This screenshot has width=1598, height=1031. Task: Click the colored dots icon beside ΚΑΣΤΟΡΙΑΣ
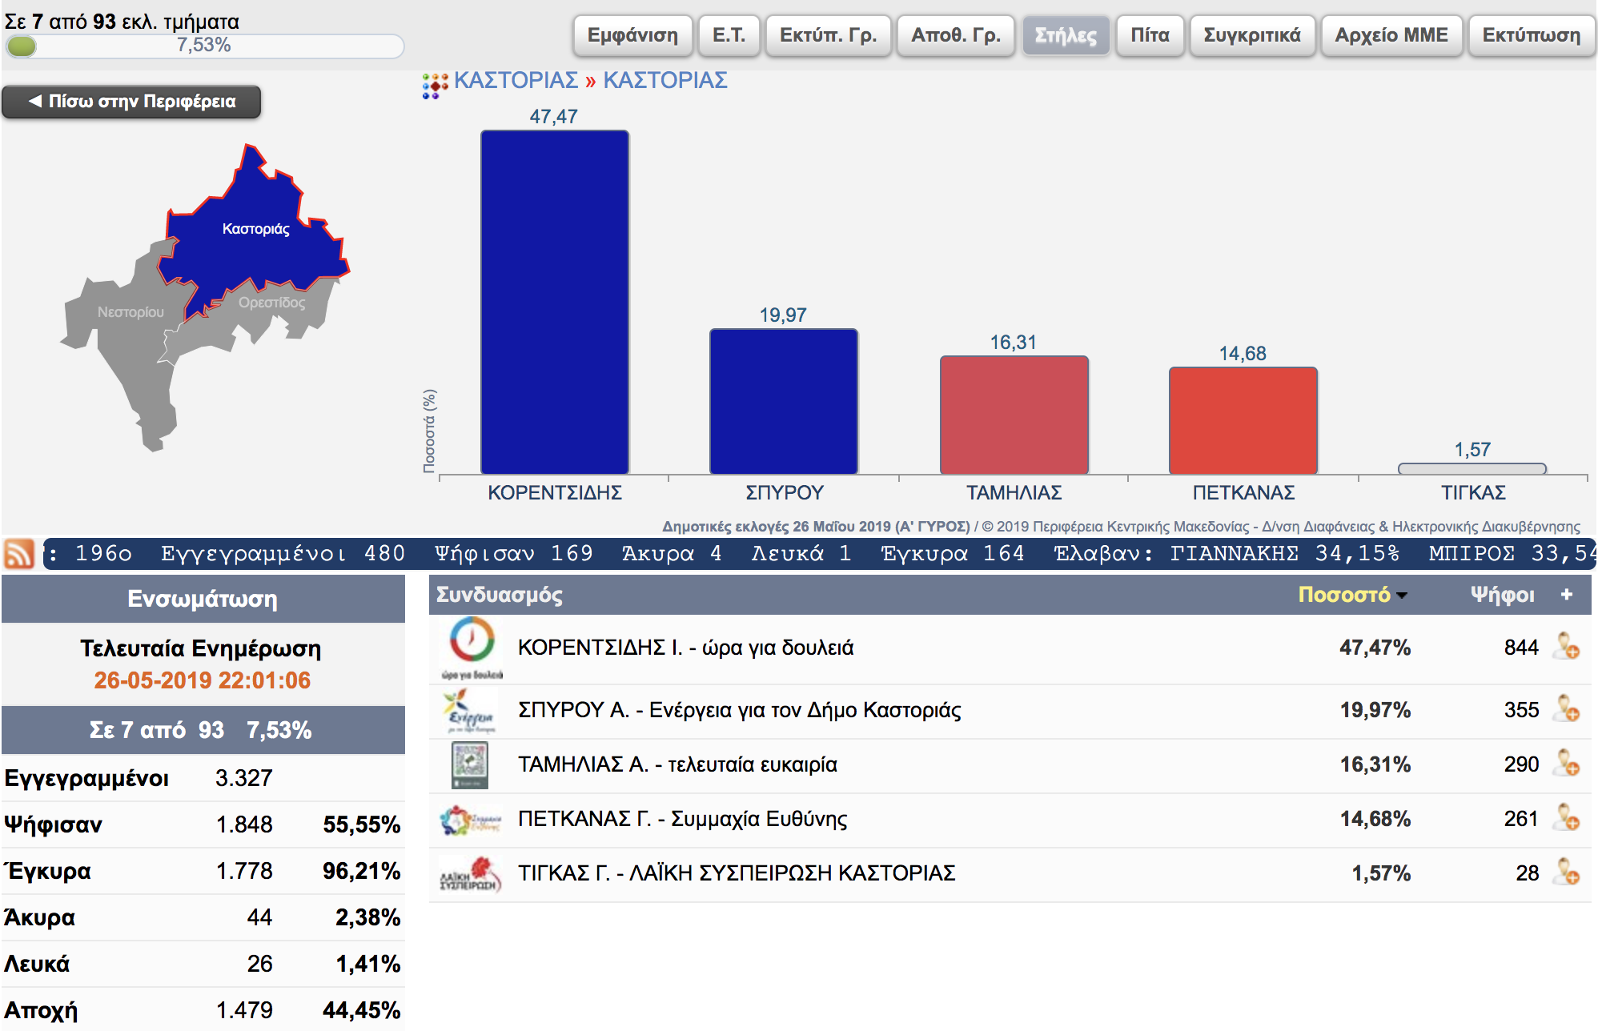click(435, 85)
